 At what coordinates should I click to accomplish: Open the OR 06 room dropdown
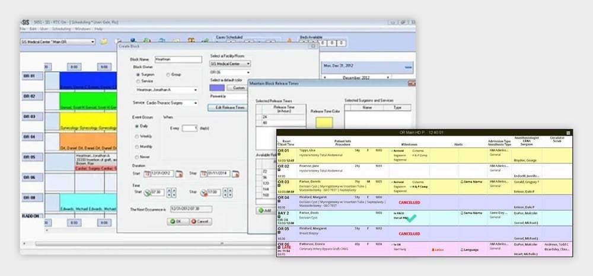click(x=230, y=72)
